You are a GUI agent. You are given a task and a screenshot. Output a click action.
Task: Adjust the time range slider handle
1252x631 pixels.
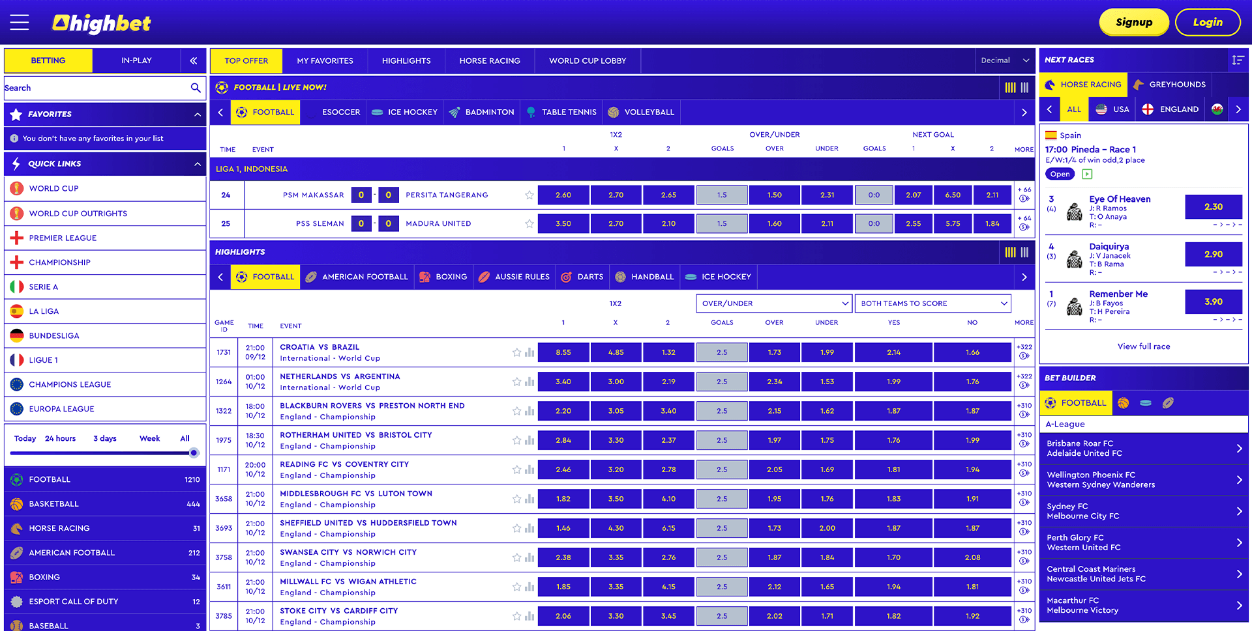pyautogui.click(x=194, y=453)
